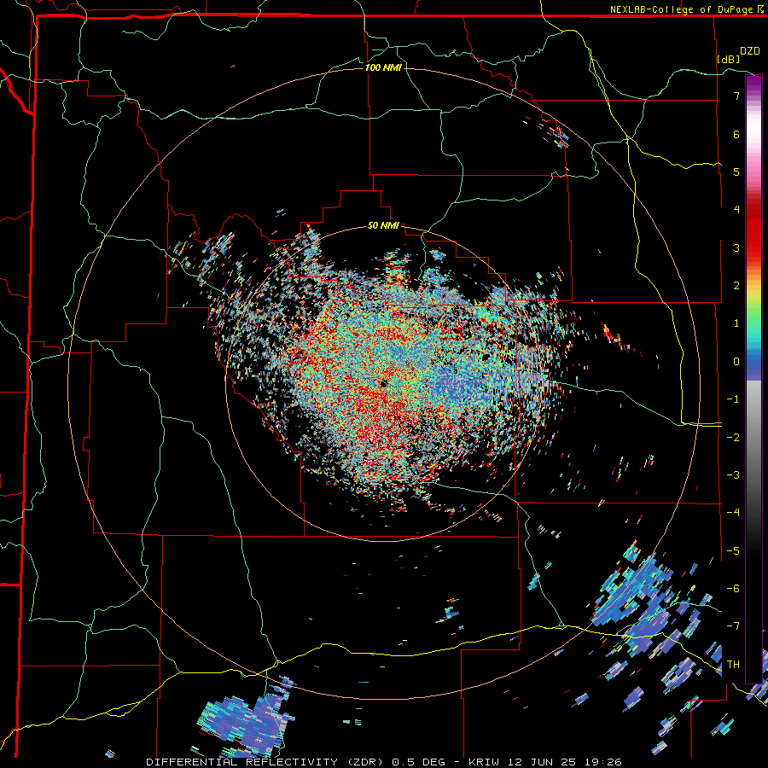Click the 7 value on color scale
The image size is (768, 768).
tap(736, 96)
